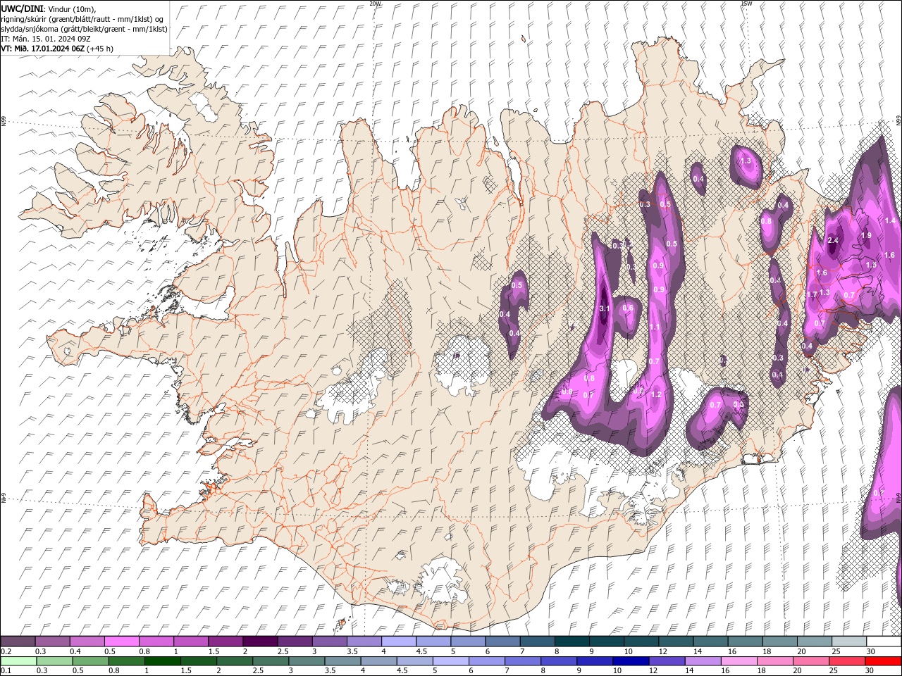Click the '20W' longitude label
This screenshot has height=676, width=902.
coord(375,4)
